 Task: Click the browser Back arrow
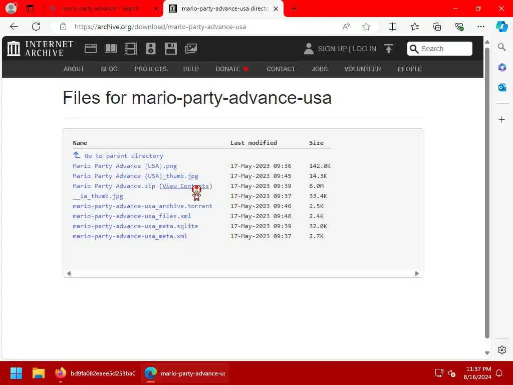point(14,27)
